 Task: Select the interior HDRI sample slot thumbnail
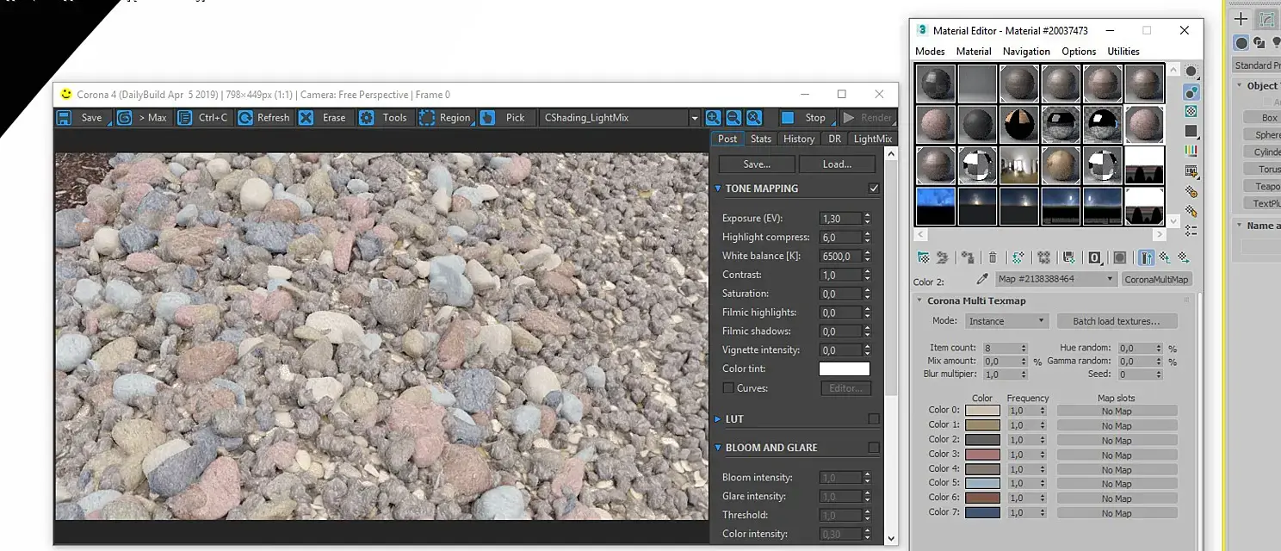click(x=1019, y=164)
